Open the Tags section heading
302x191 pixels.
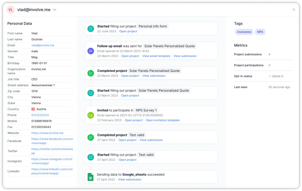238,23
